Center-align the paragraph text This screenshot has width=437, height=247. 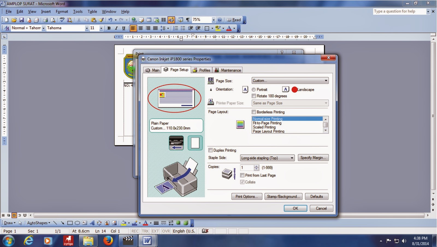click(x=141, y=28)
